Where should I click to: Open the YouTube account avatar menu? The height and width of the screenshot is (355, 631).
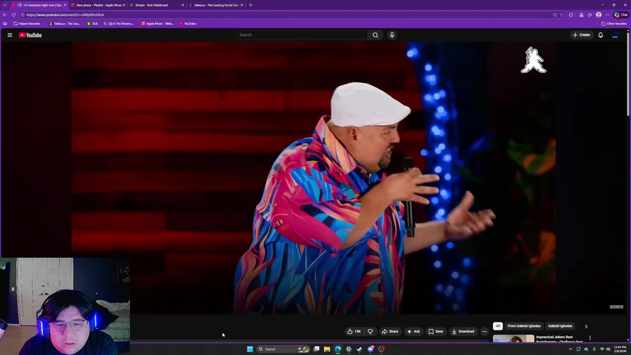coord(615,35)
